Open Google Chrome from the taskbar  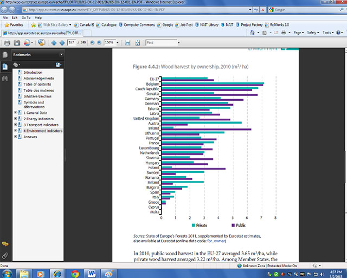point(75,274)
